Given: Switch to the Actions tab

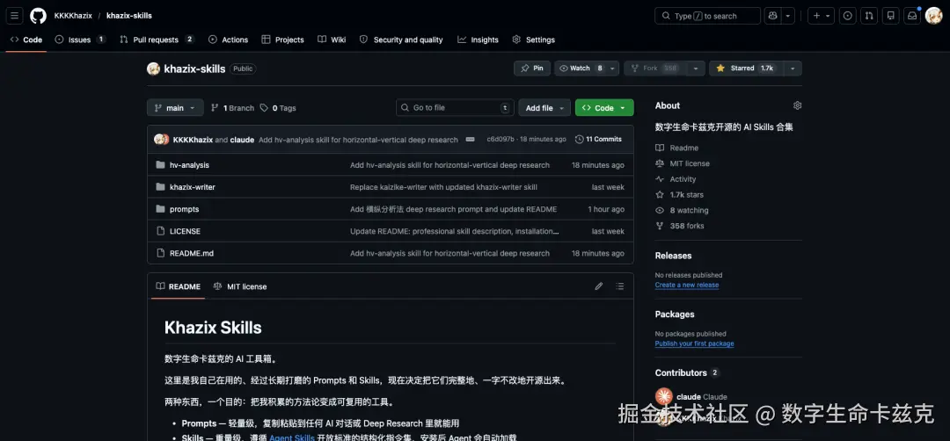Looking at the screenshot, I should click(x=228, y=40).
